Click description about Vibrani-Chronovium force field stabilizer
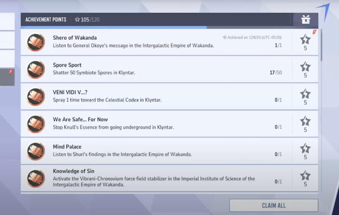This screenshot has height=215, width=339. tap(154, 182)
